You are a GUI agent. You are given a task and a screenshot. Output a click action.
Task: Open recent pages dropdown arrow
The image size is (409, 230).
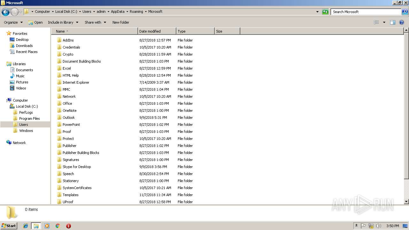pos(21,12)
